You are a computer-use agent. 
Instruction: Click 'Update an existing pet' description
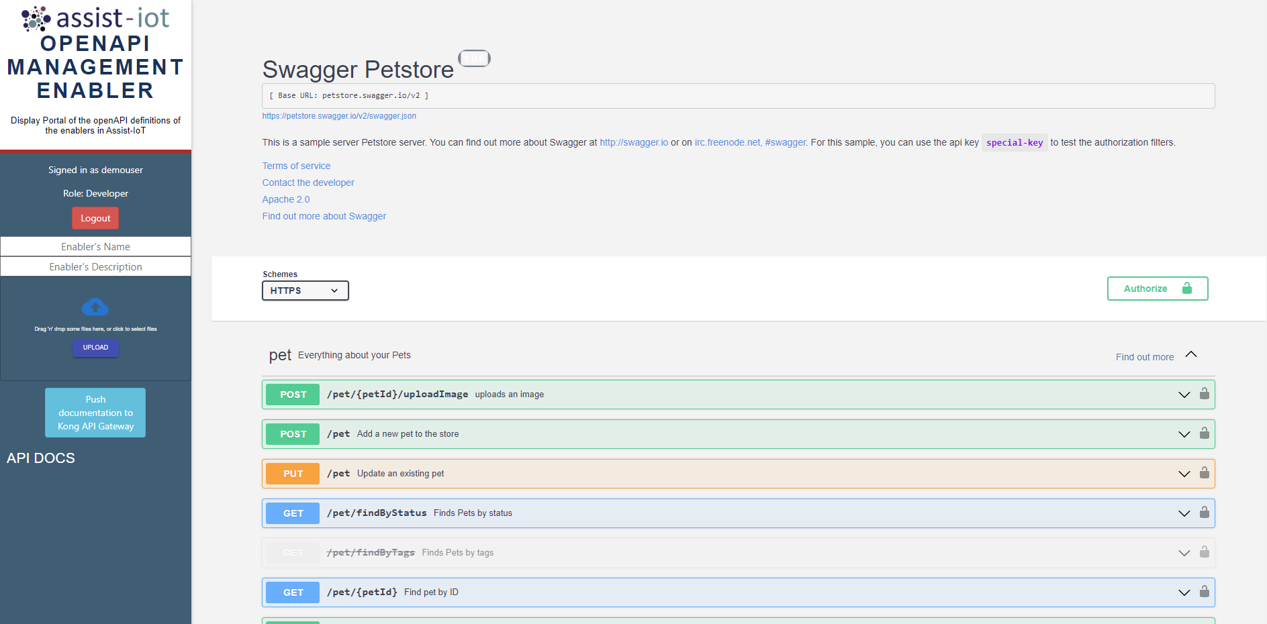[400, 473]
